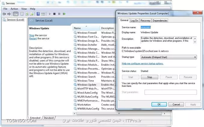The image size is (204, 127).
Task: Toggle the show/hide console tree icon
Action: coord(16,14)
